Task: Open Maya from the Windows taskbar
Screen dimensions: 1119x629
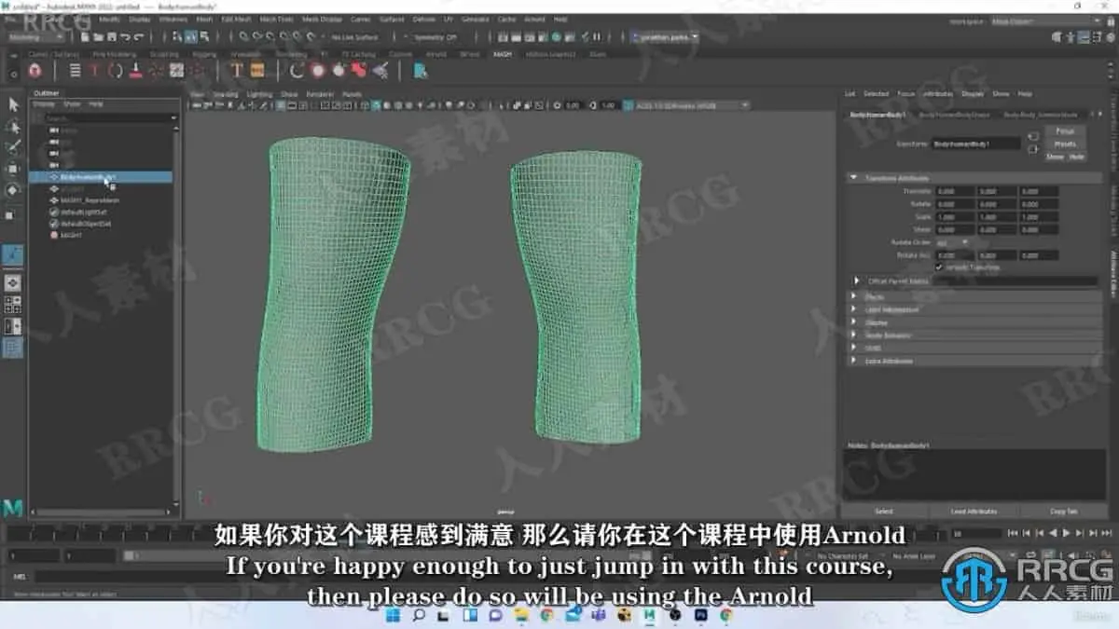Action: pos(650,615)
